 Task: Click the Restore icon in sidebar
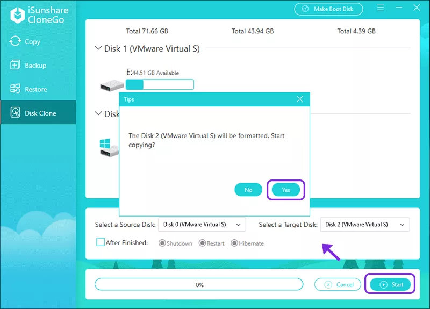15,89
